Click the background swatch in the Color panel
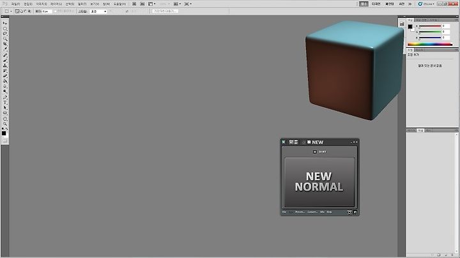 click(413, 30)
